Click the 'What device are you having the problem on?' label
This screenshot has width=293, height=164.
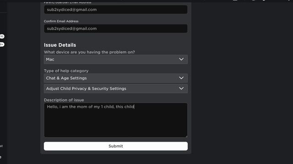(89, 52)
